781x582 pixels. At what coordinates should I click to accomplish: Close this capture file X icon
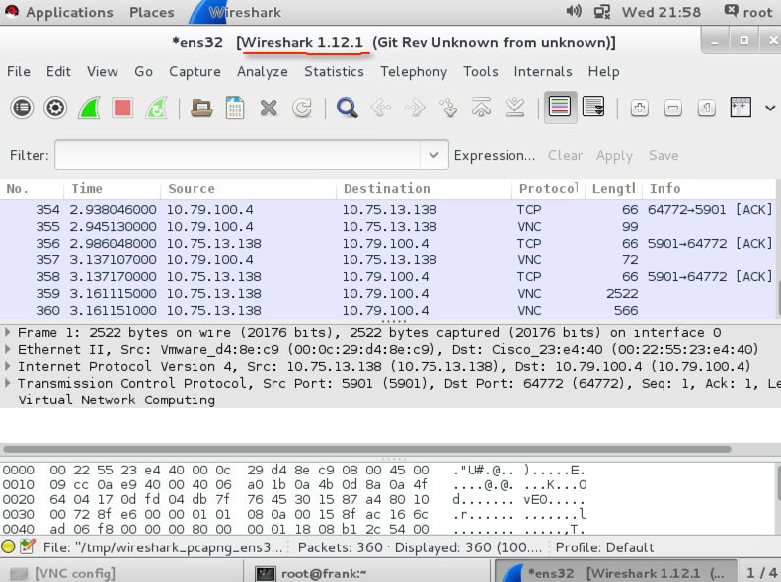point(269,108)
